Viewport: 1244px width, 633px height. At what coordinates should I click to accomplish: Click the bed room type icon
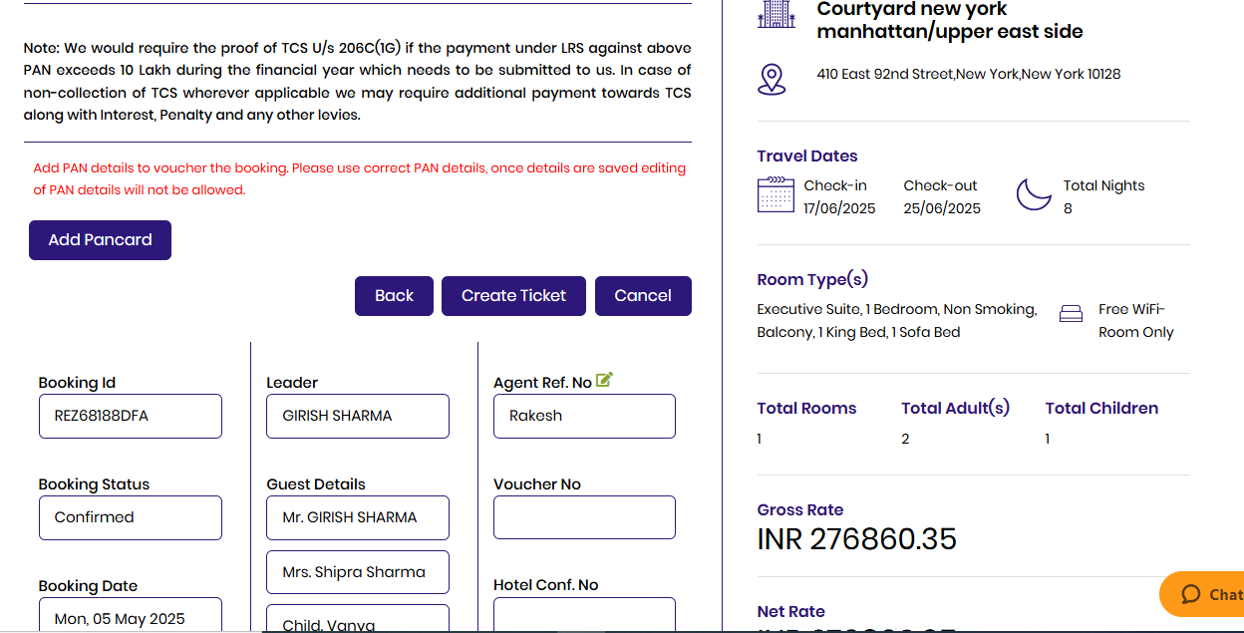point(1071,314)
